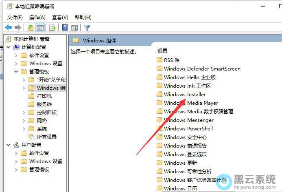Click the Filter funnel toolbar icon
The image size is (282, 192).
tap(87, 28)
